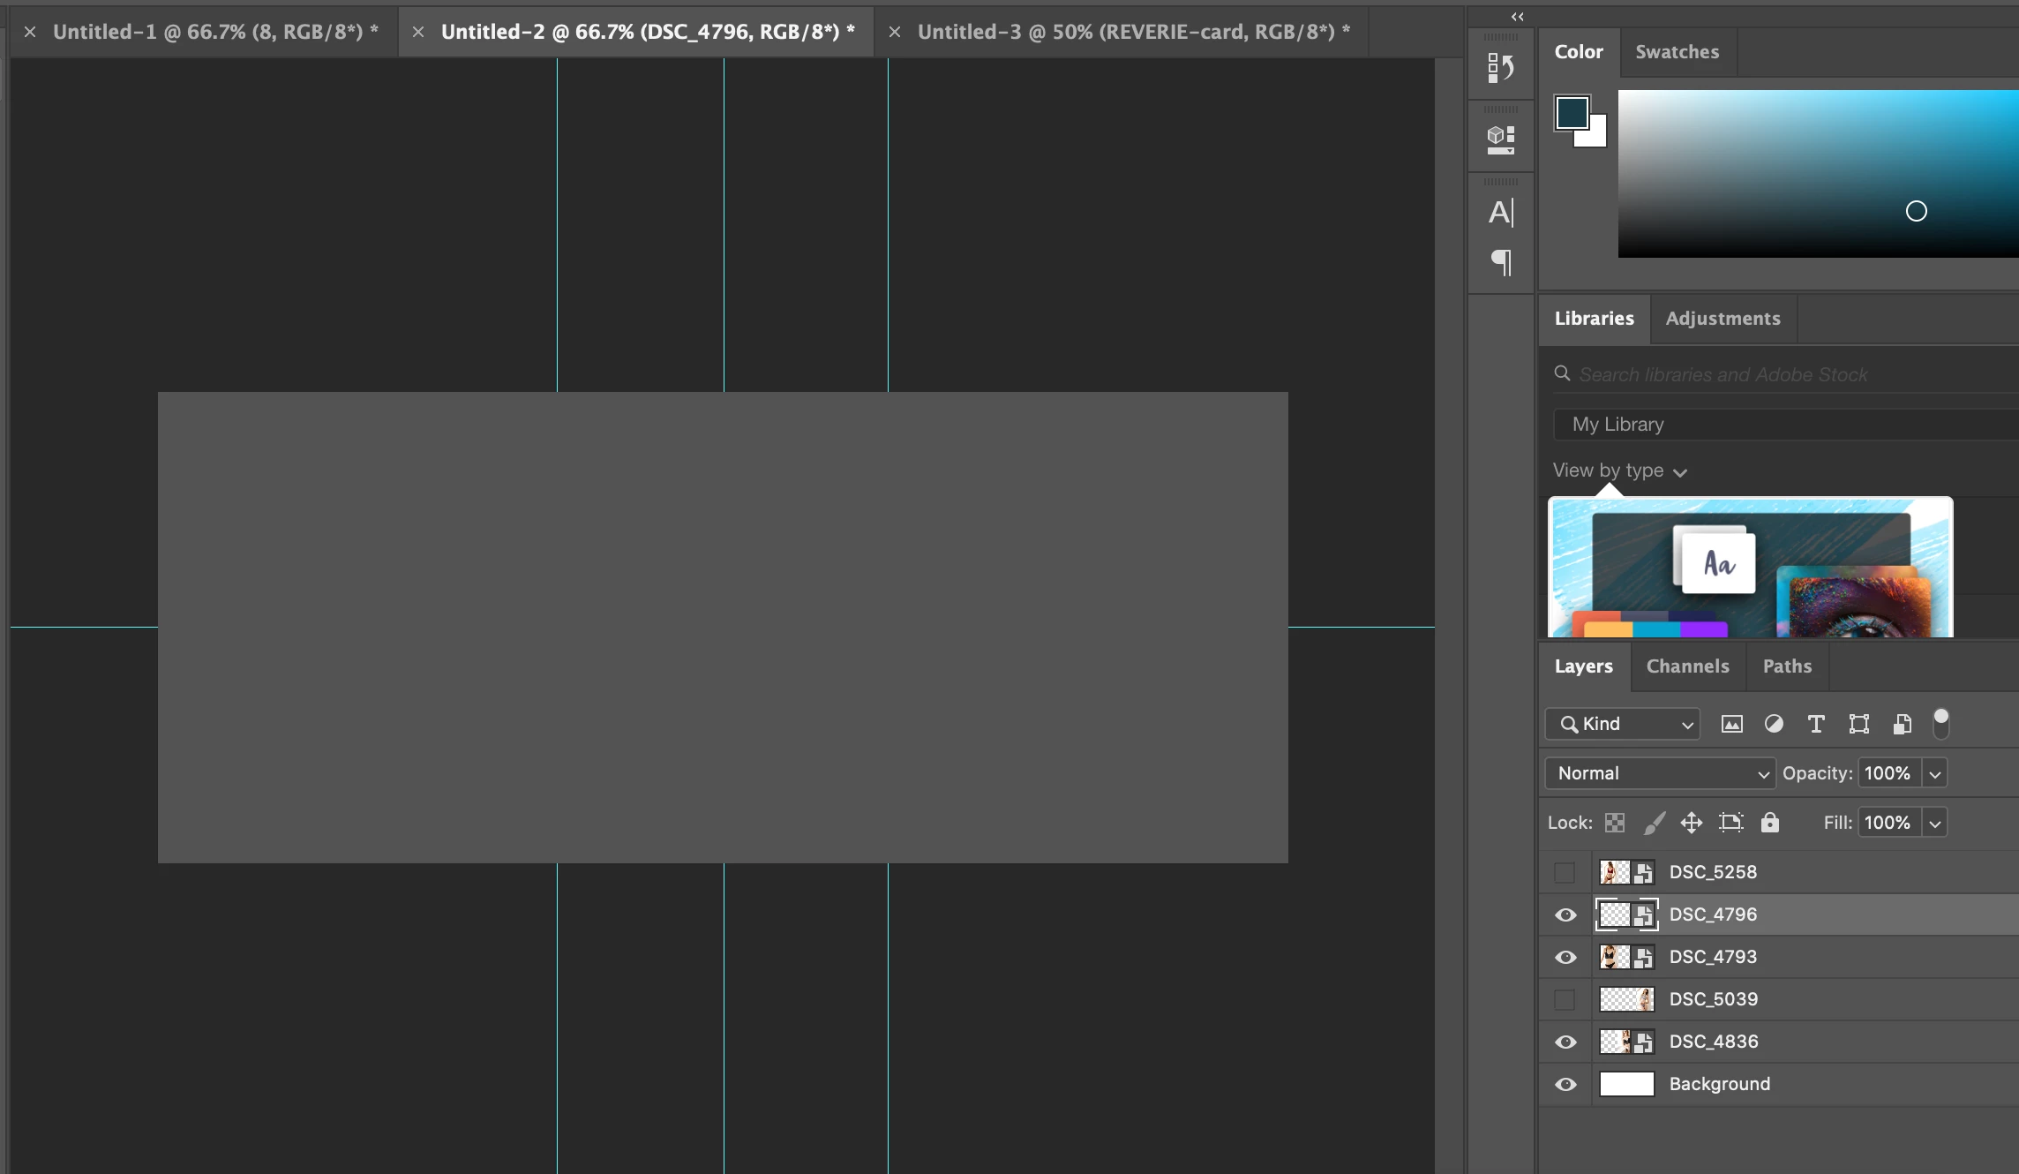Click the lock transparent pixels icon
Image resolution: width=2019 pixels, height=1174 pixels.
(1615, 823)
